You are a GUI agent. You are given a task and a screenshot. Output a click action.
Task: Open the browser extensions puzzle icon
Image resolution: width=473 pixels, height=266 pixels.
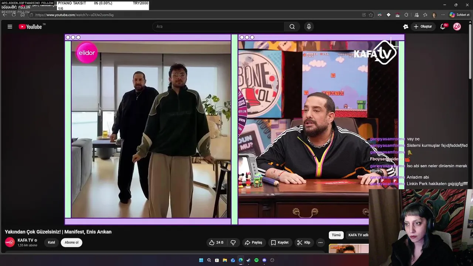(406, 15)
